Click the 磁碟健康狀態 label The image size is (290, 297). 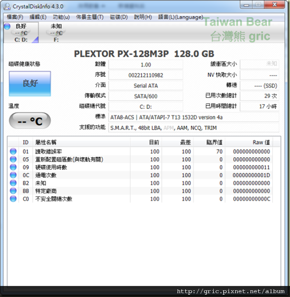click(x=24, y=64)
